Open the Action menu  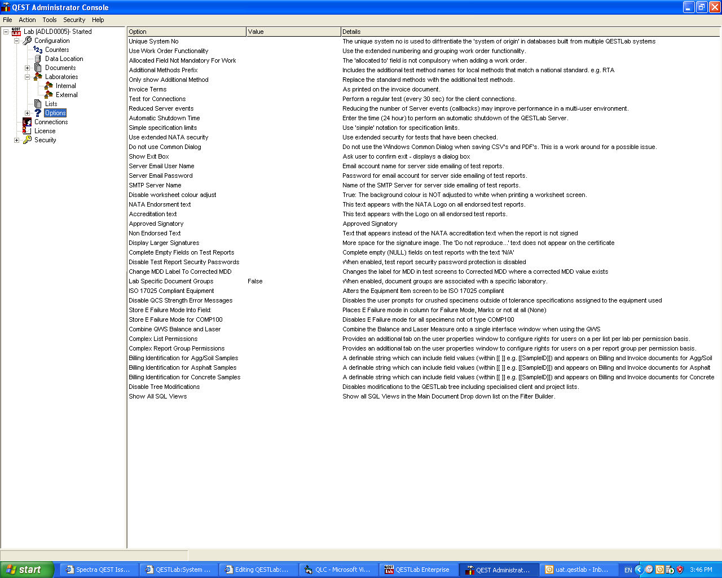pyautogui.click(x=27, y=20)
